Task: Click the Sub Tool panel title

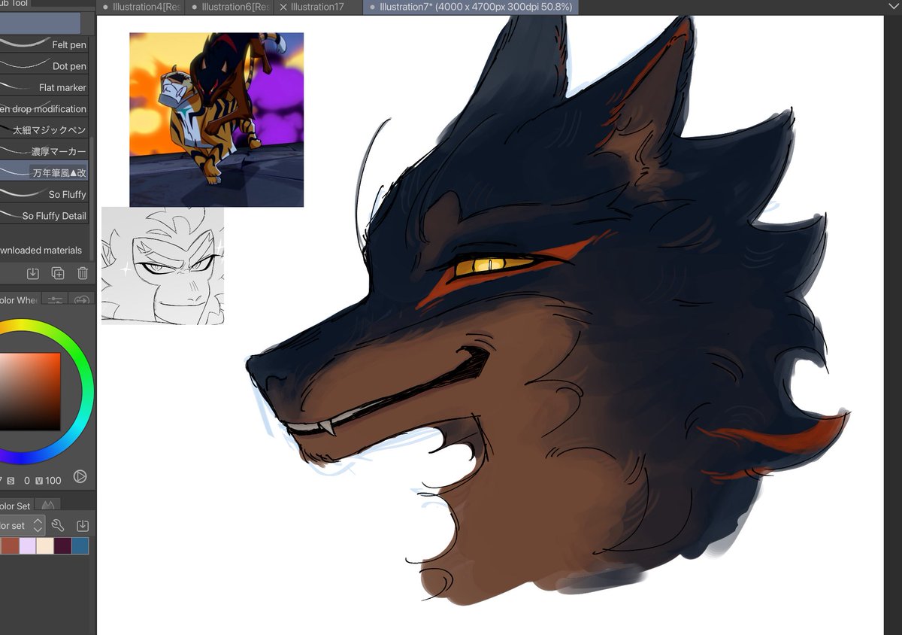Action: [12, 3]
